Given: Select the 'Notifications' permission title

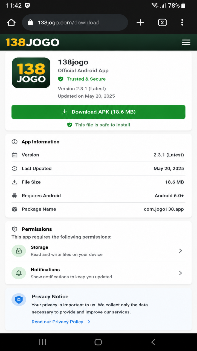Looking at the screenshot, I should (x=45, y=270).
